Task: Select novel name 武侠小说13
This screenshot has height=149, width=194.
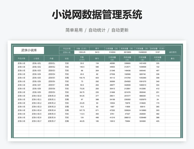Action: pos(37,107)
